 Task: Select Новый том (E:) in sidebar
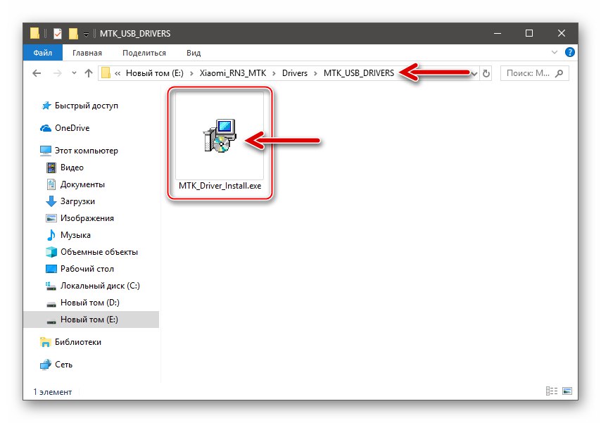coord(91,319)
